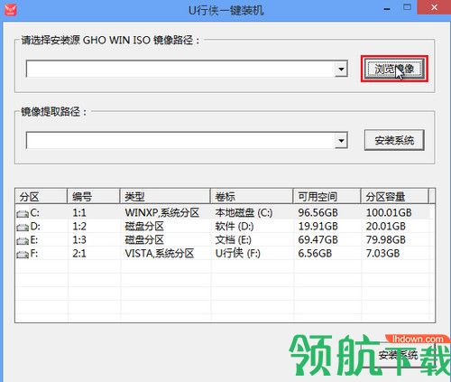Viewport: 451px width, 382px height.
Task: Select the WINXP,系统分区 type cell
Action: click(162, 213)
